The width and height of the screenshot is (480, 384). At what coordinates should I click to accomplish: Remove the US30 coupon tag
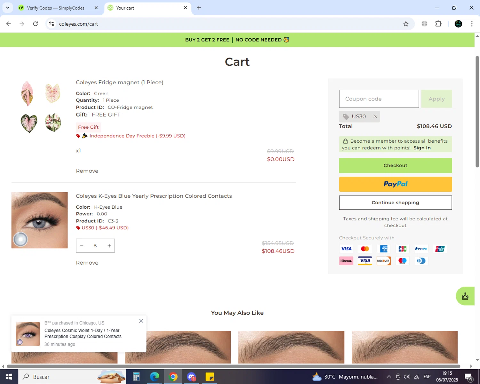pyautogui.click(x=375, y=116)
